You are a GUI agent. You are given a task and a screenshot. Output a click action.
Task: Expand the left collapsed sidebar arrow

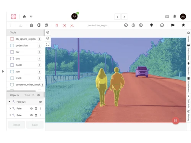(x=3, y=71)
